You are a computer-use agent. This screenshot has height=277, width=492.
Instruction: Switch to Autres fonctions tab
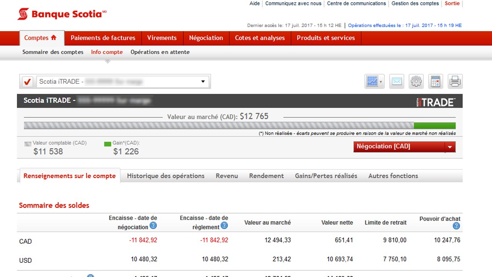[x=393, y=176]
